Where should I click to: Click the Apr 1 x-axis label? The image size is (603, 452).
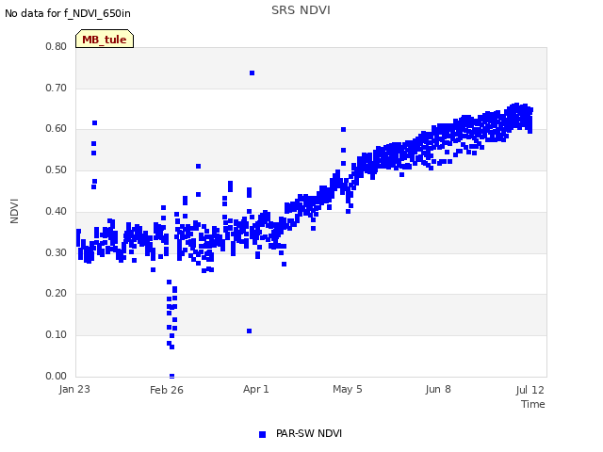pos(255,389)
